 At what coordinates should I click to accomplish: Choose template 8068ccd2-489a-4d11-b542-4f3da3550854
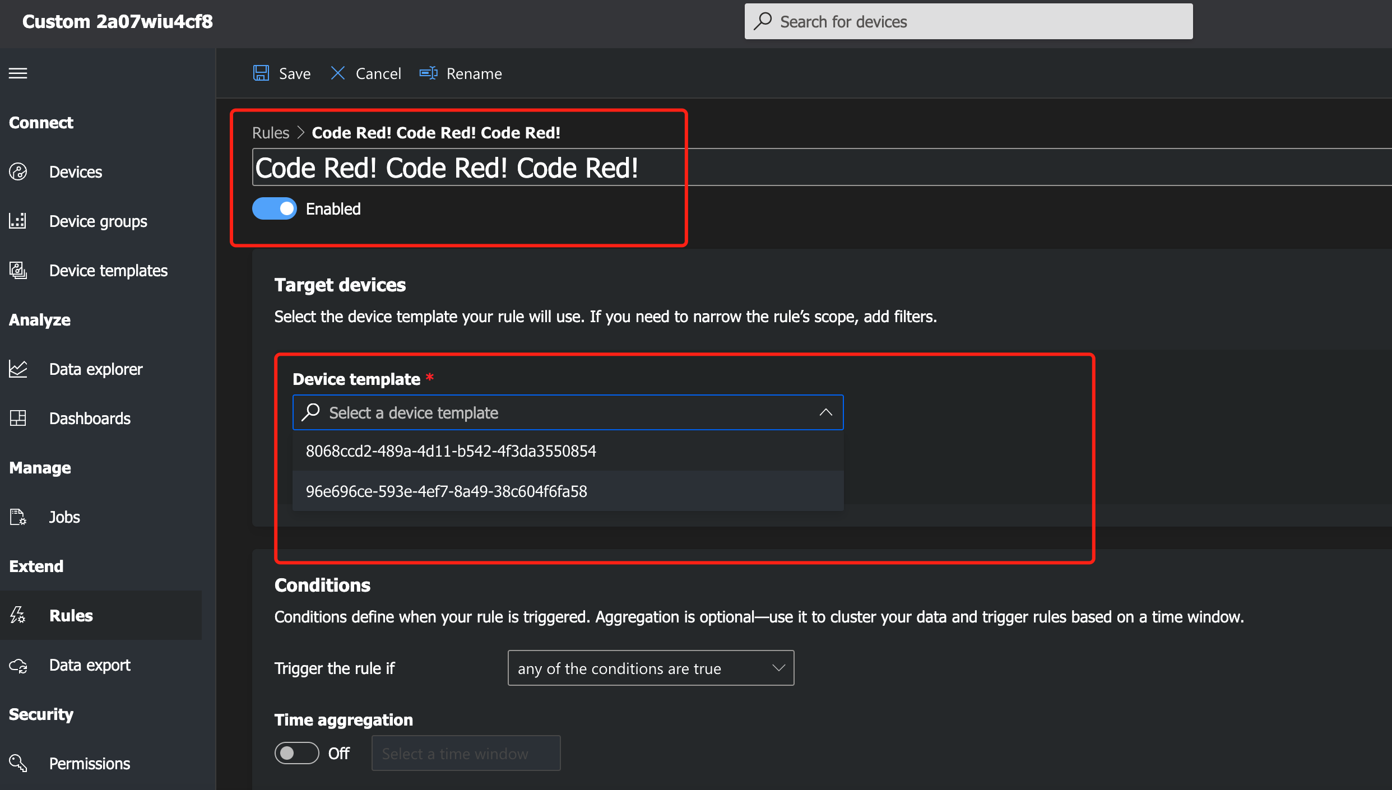click(x=568, y=451)
